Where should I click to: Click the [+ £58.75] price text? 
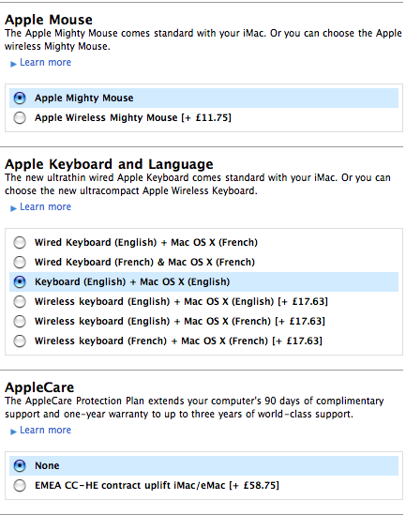tap(254, 485)
